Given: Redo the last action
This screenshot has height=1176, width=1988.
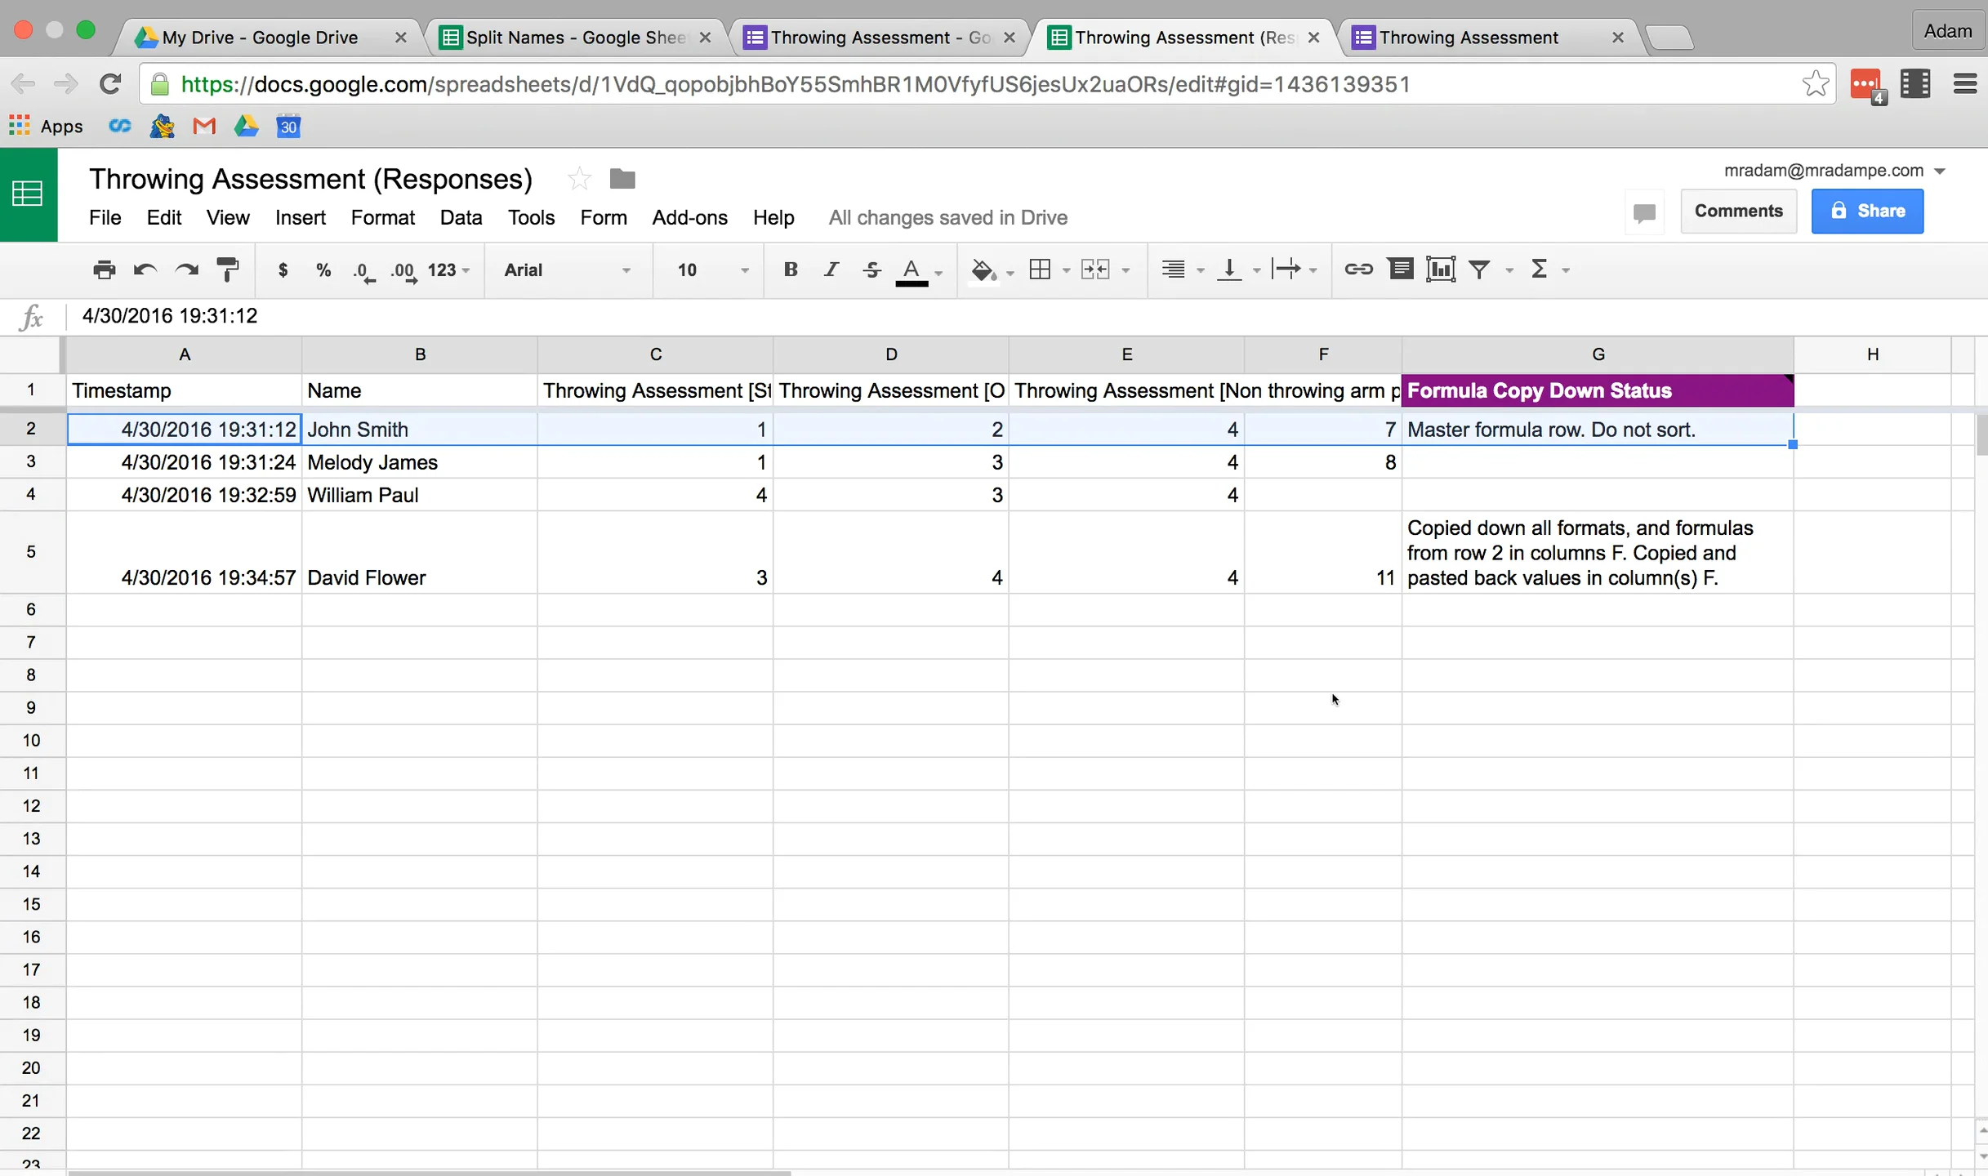Looking at the screenshot, I should 187,269.
